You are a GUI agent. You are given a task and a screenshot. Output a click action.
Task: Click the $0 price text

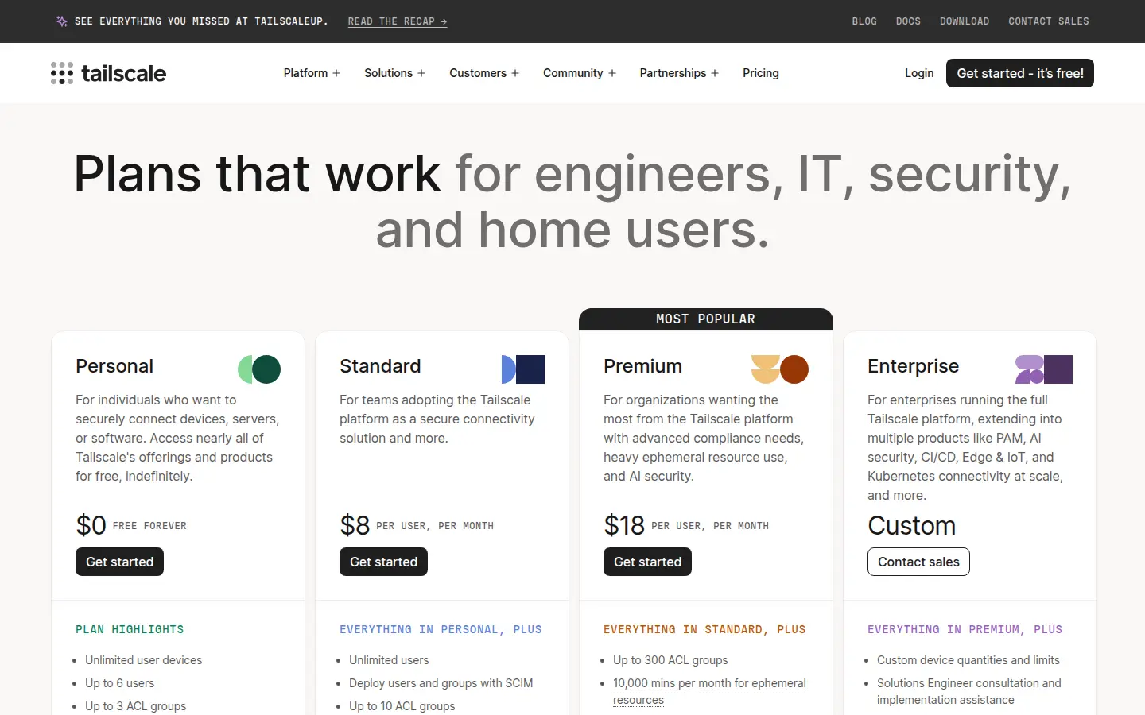pyautogui.click(x=91, y=526)
